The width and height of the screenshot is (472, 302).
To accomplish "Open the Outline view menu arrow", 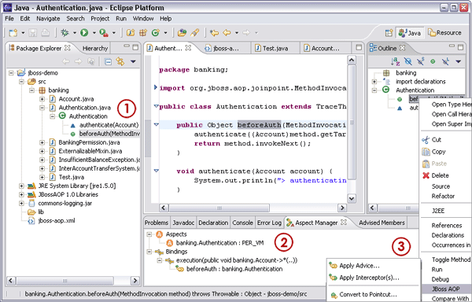I will (x=458, y=61).
